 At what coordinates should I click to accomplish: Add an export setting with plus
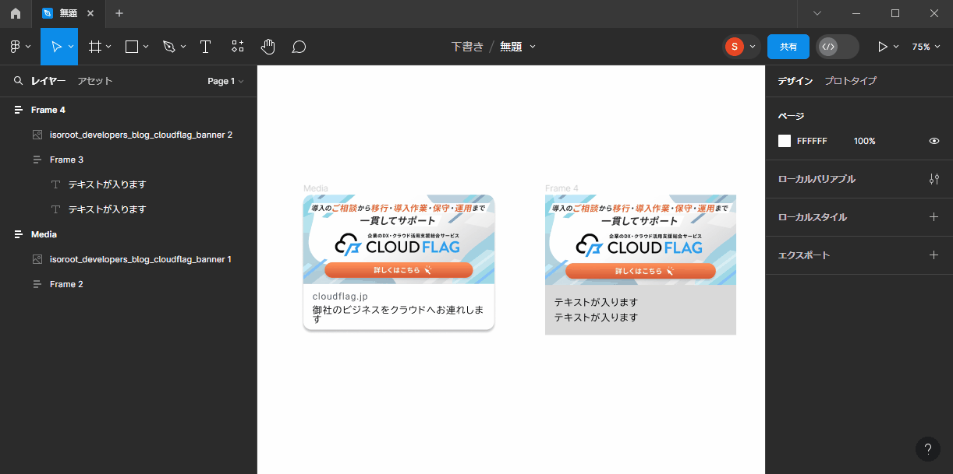point(934,255)
